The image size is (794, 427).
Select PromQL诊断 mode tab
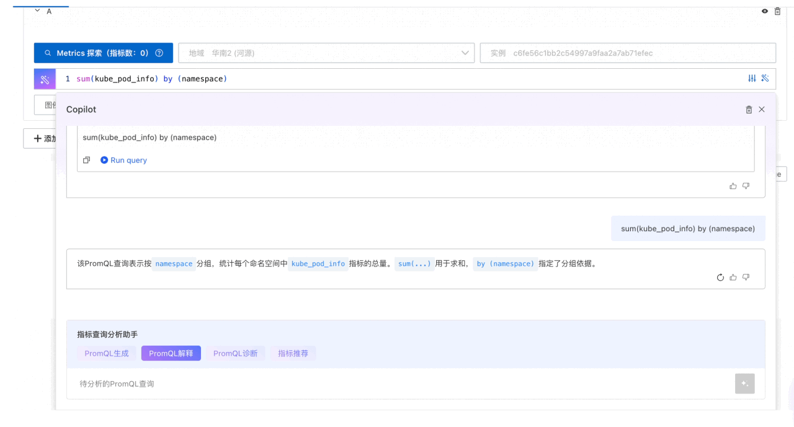coord(236,353)
